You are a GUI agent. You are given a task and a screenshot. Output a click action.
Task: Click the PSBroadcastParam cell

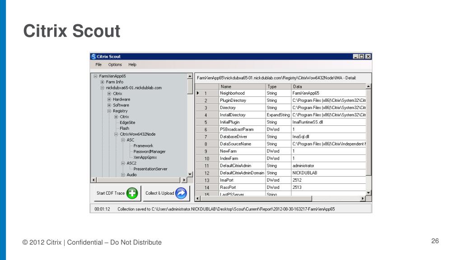point(242,129)
